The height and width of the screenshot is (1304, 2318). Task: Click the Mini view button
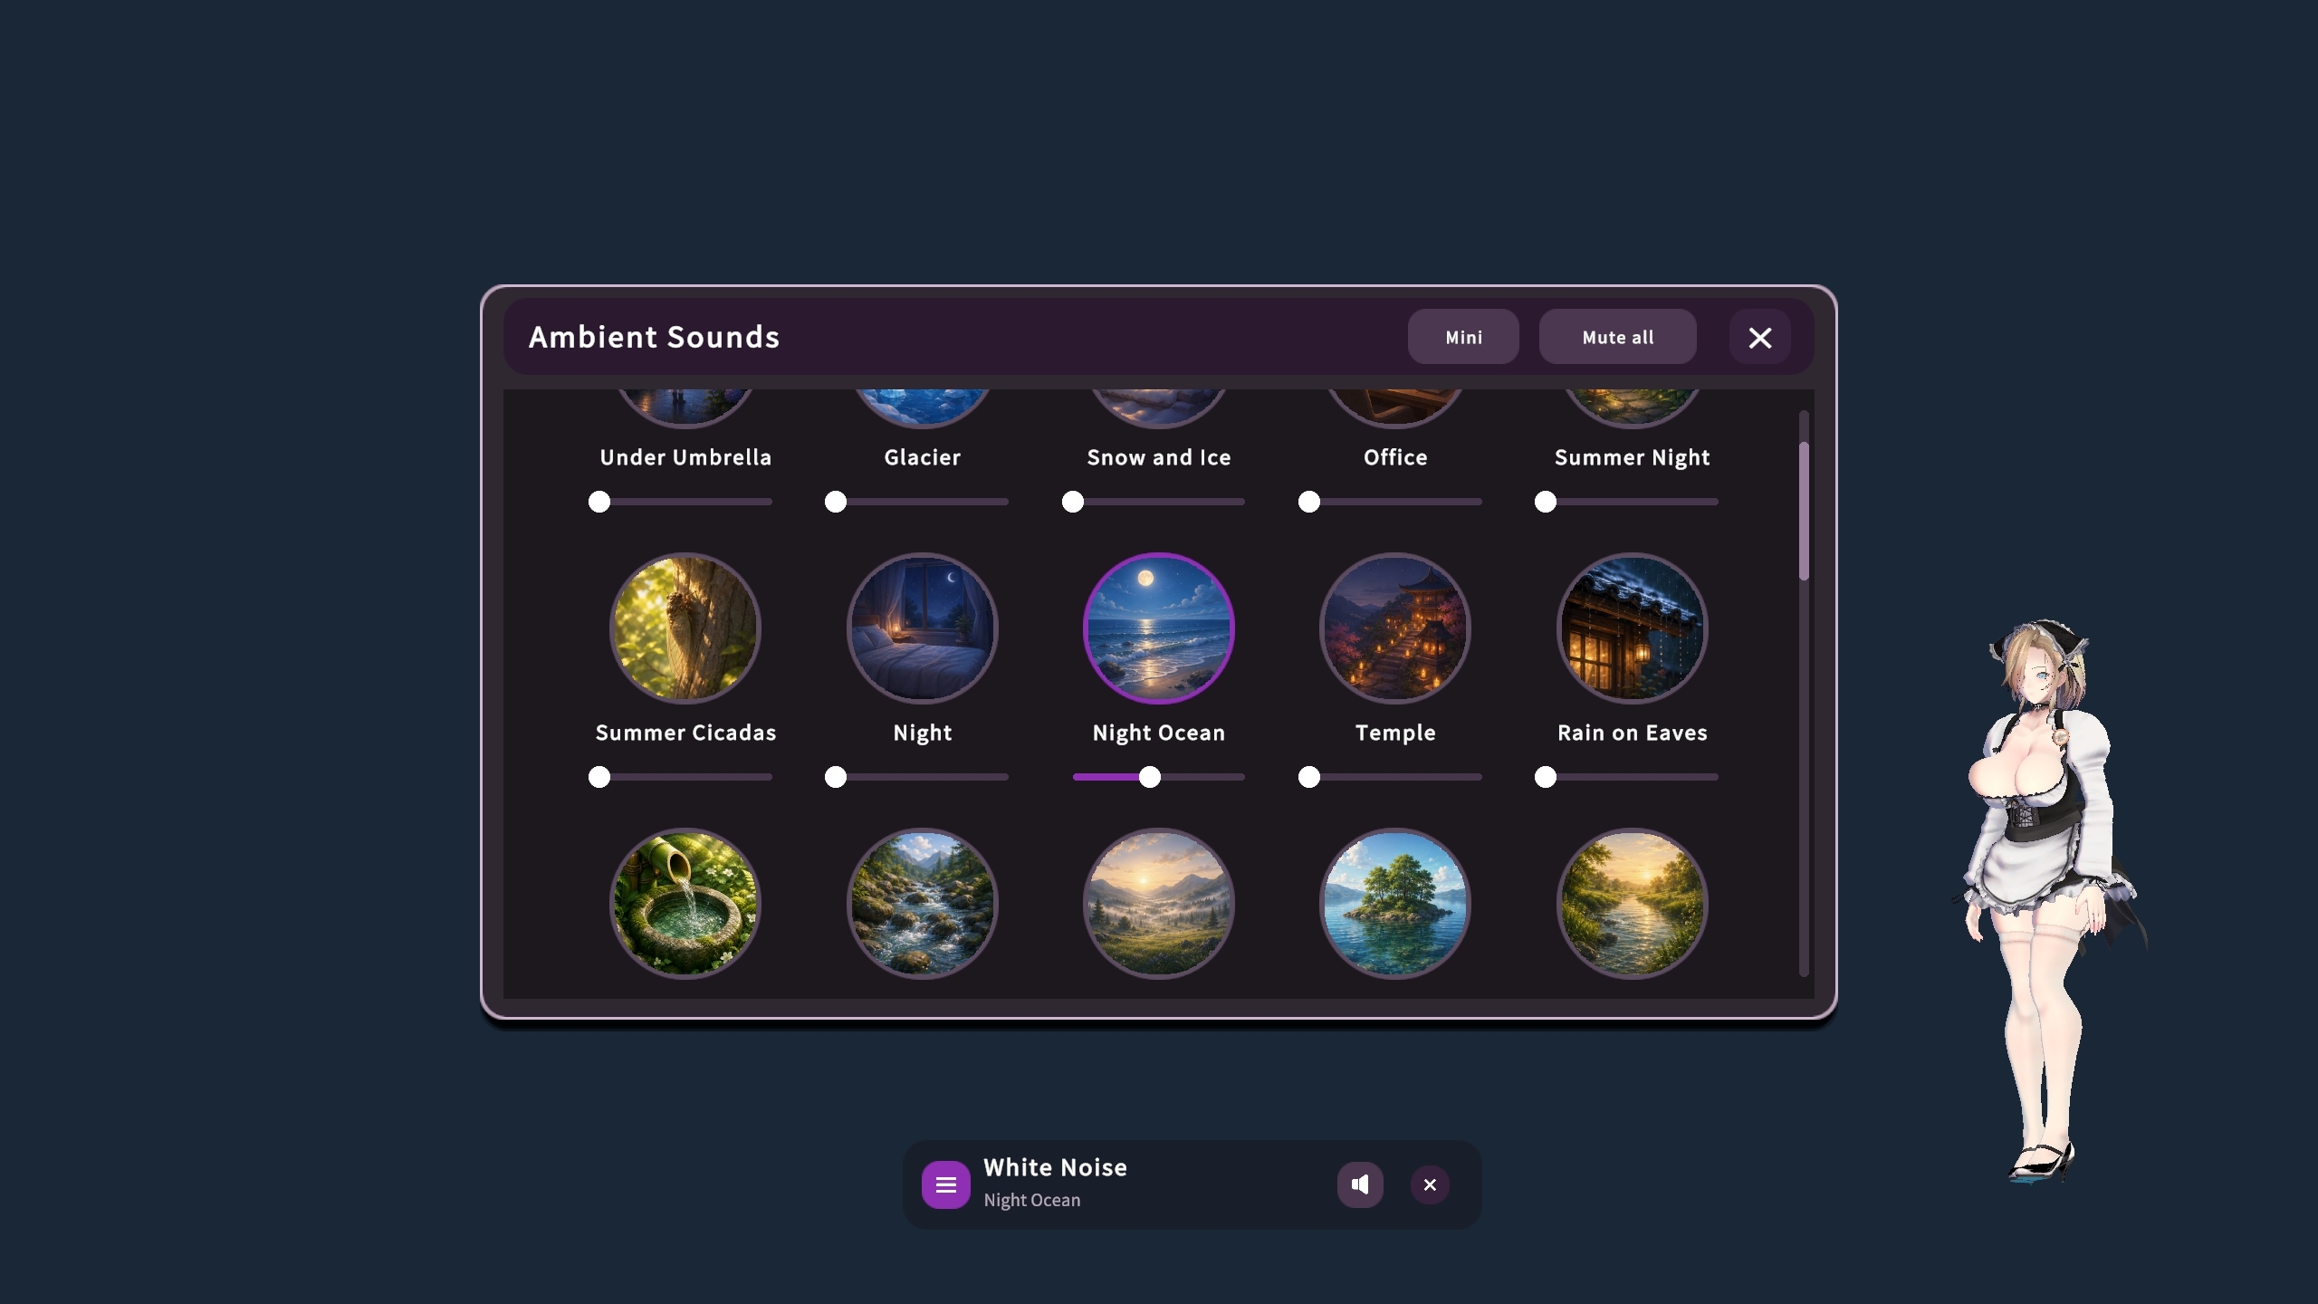click(x=1463, y=337)
